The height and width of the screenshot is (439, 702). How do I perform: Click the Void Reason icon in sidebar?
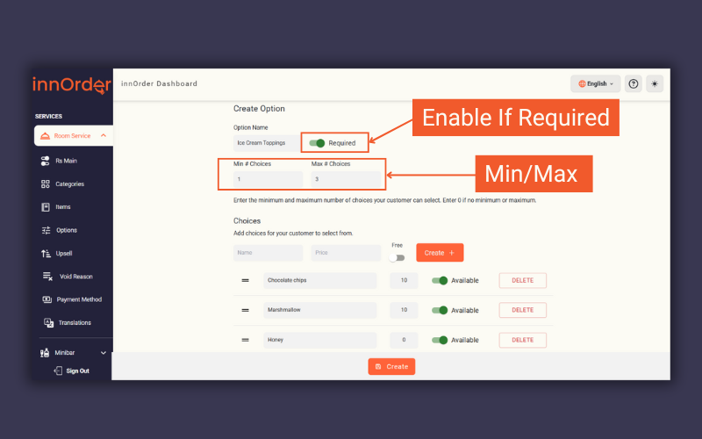(48, 277)
